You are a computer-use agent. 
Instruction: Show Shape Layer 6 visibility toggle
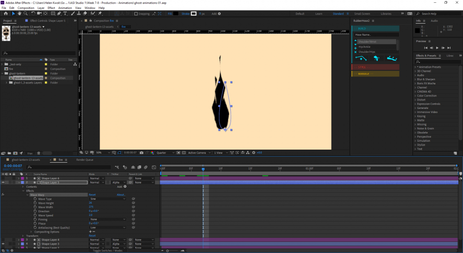point(3,178)
